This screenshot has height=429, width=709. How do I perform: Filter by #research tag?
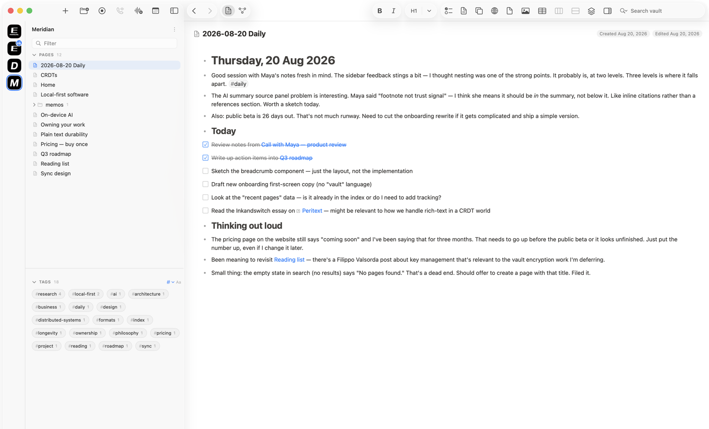pos(48,294)
